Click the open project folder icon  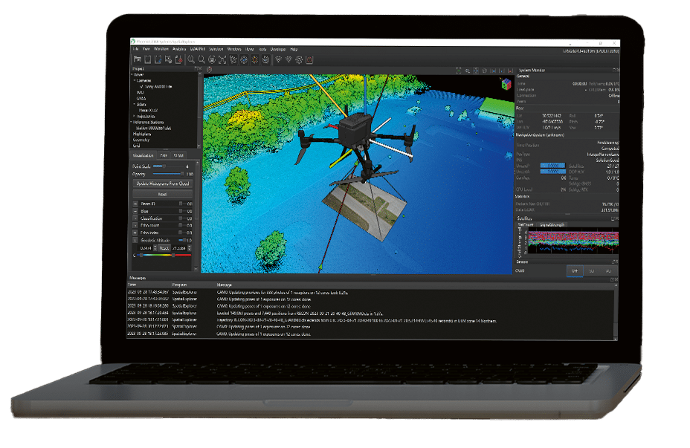tap(138, 59)
